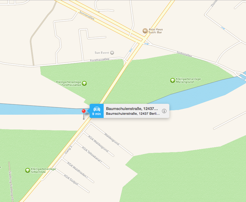Click the 9 min drive time label
The image size is (246, 202).
97,114
